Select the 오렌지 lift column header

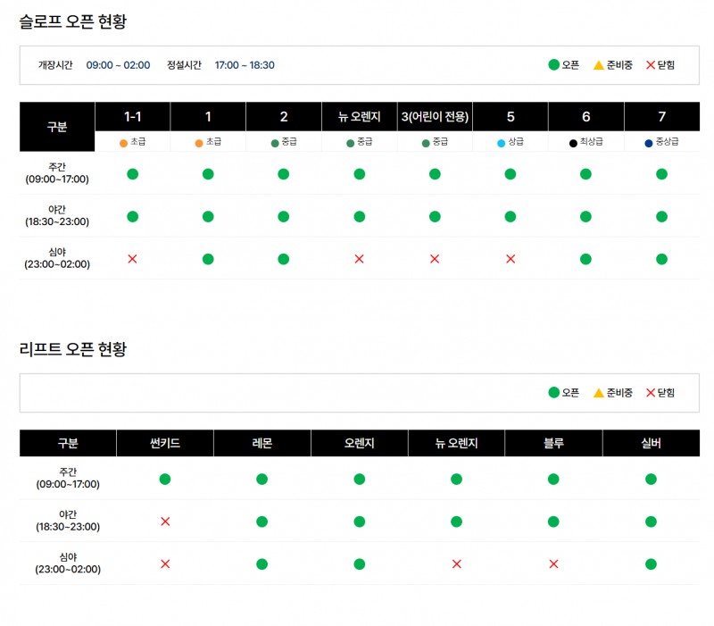click(359, 443)
